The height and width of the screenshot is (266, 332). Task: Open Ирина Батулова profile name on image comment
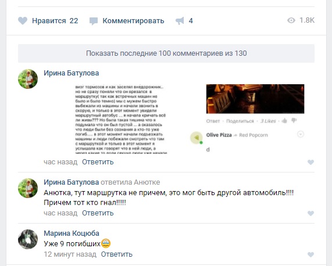click(72, 73)
